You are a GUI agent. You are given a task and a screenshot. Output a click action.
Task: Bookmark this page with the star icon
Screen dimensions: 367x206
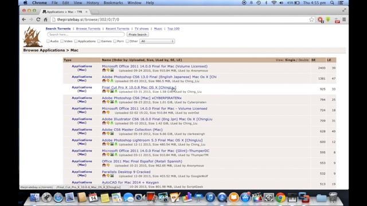tap(311, 19)
